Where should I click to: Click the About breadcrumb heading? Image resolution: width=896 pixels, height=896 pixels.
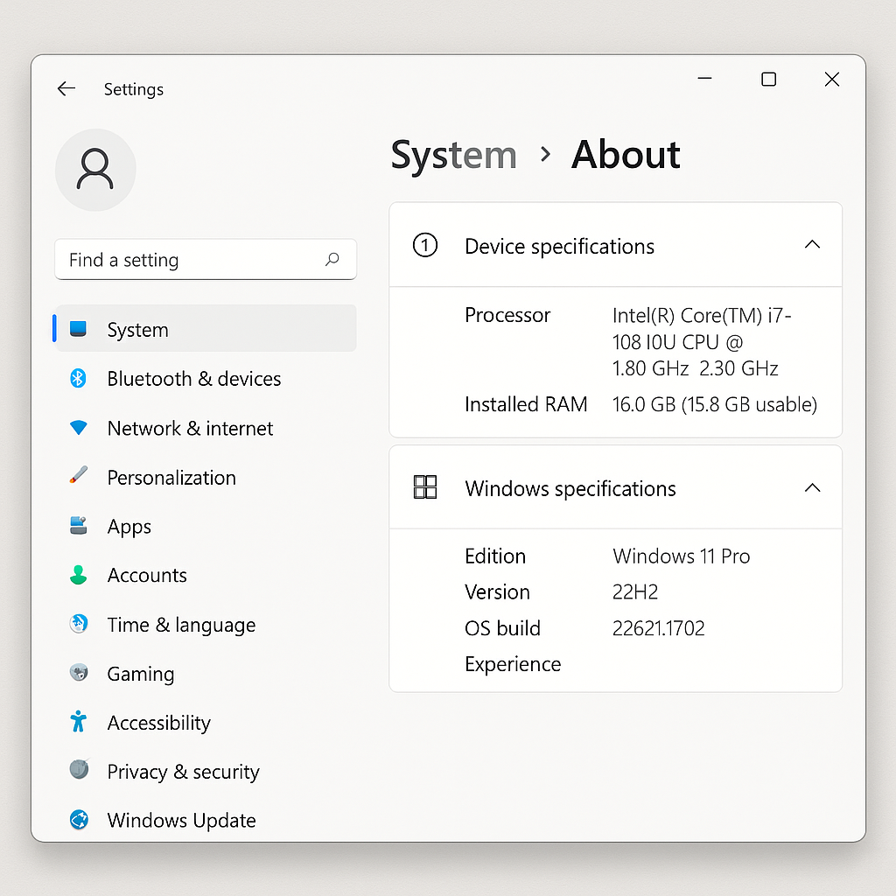(x=626, y=154)
